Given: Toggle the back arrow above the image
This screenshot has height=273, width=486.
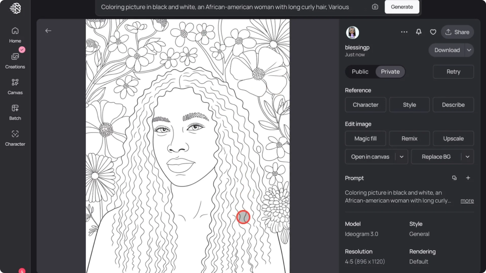Looking at the screenshot, I should pos(48,31).
